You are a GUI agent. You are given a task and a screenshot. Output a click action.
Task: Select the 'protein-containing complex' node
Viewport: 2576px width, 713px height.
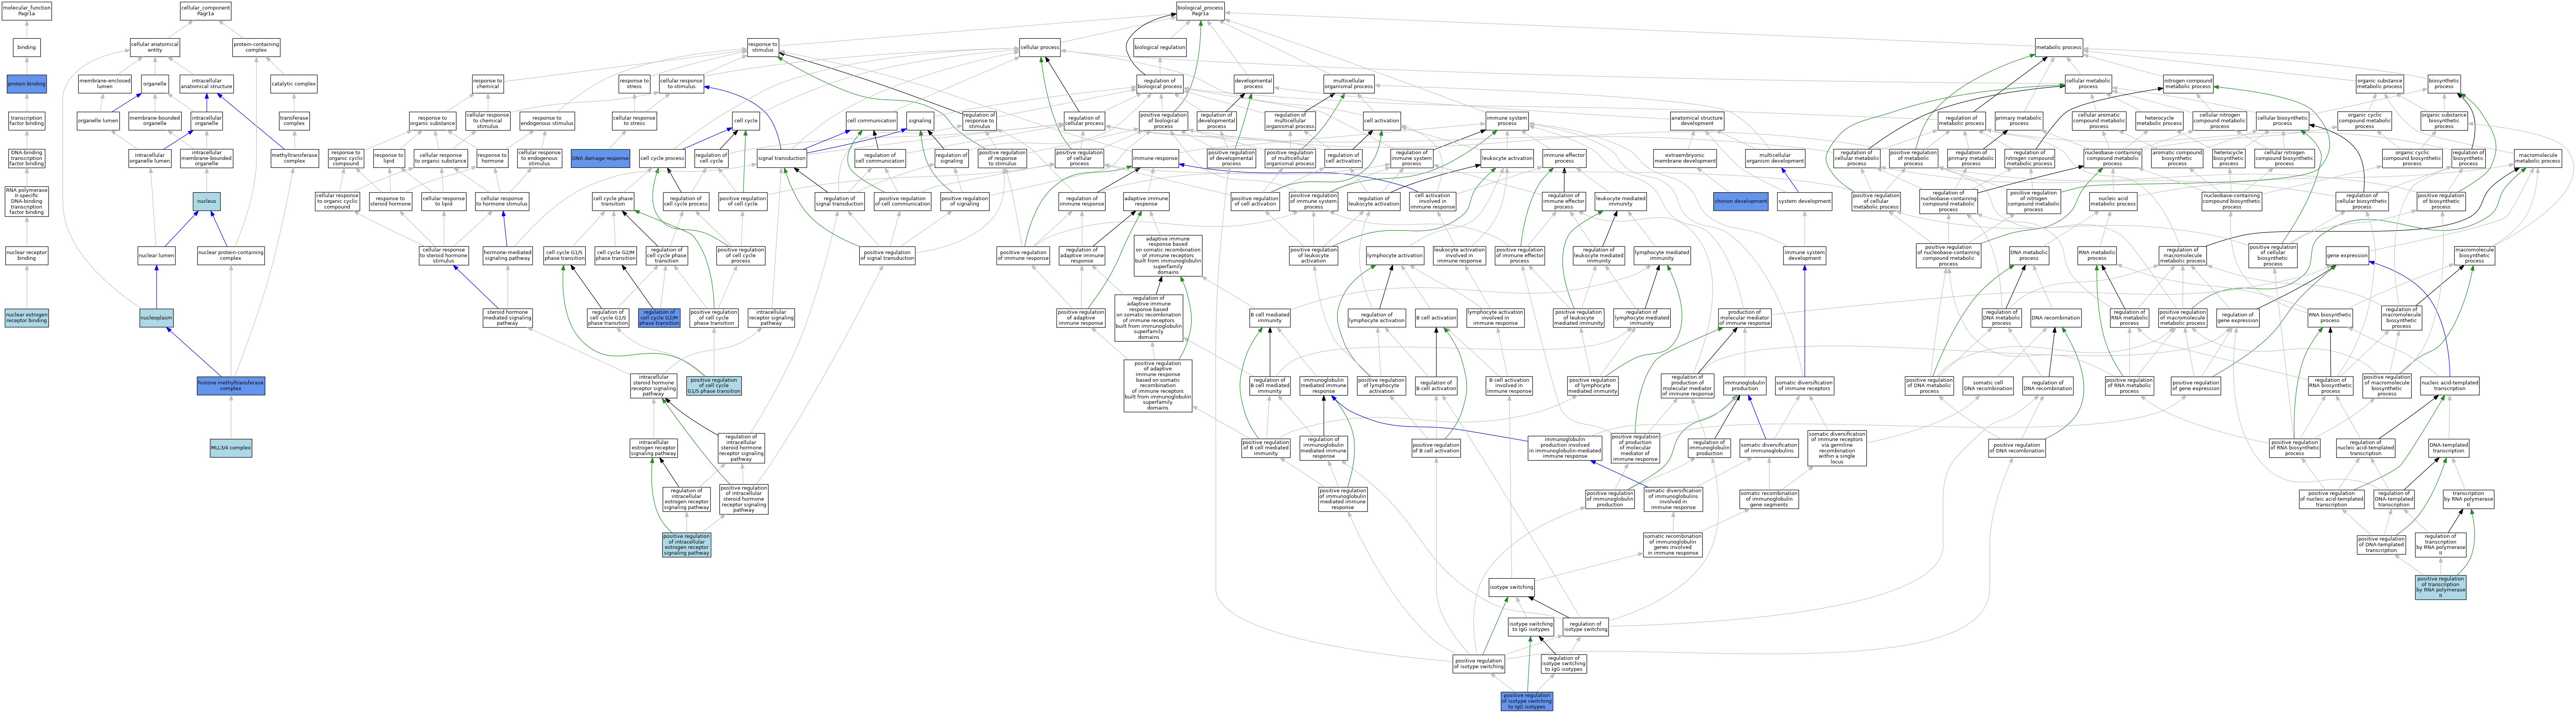[256, 47]
